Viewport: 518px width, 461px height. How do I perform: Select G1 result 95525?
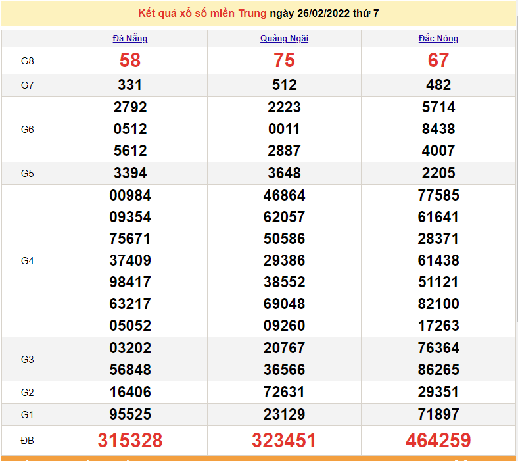point(130,414)
